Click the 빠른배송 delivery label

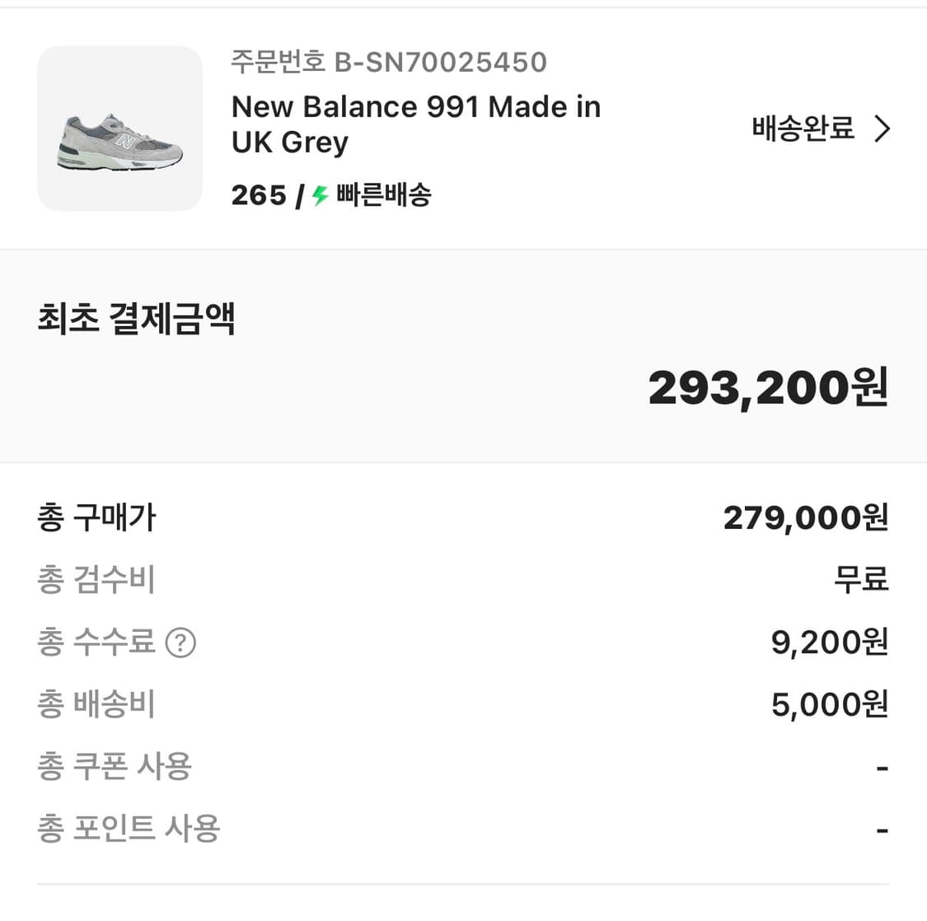point(383,195)
